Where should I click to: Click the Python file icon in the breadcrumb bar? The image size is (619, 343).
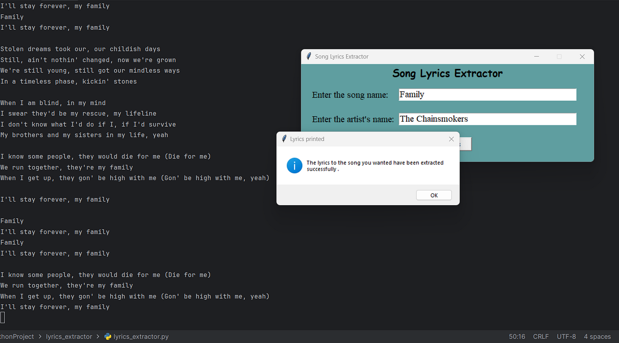tap(108, 337)
